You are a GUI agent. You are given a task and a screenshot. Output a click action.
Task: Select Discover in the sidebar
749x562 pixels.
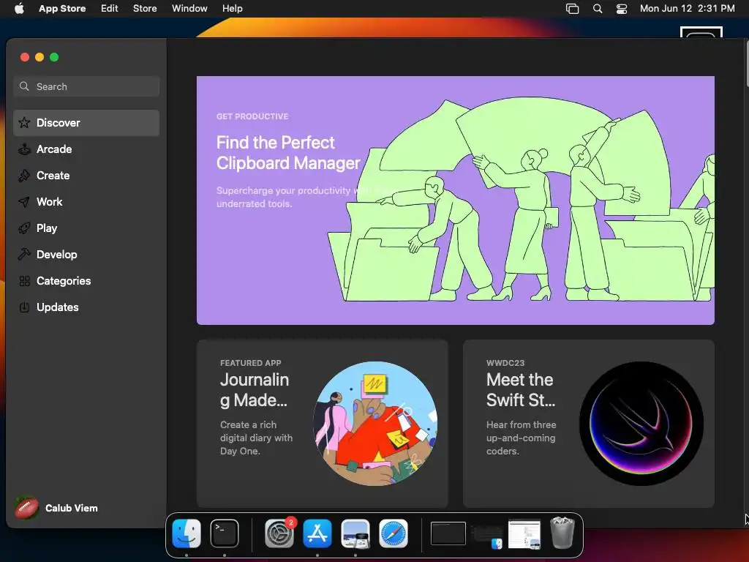pos(86,123)
